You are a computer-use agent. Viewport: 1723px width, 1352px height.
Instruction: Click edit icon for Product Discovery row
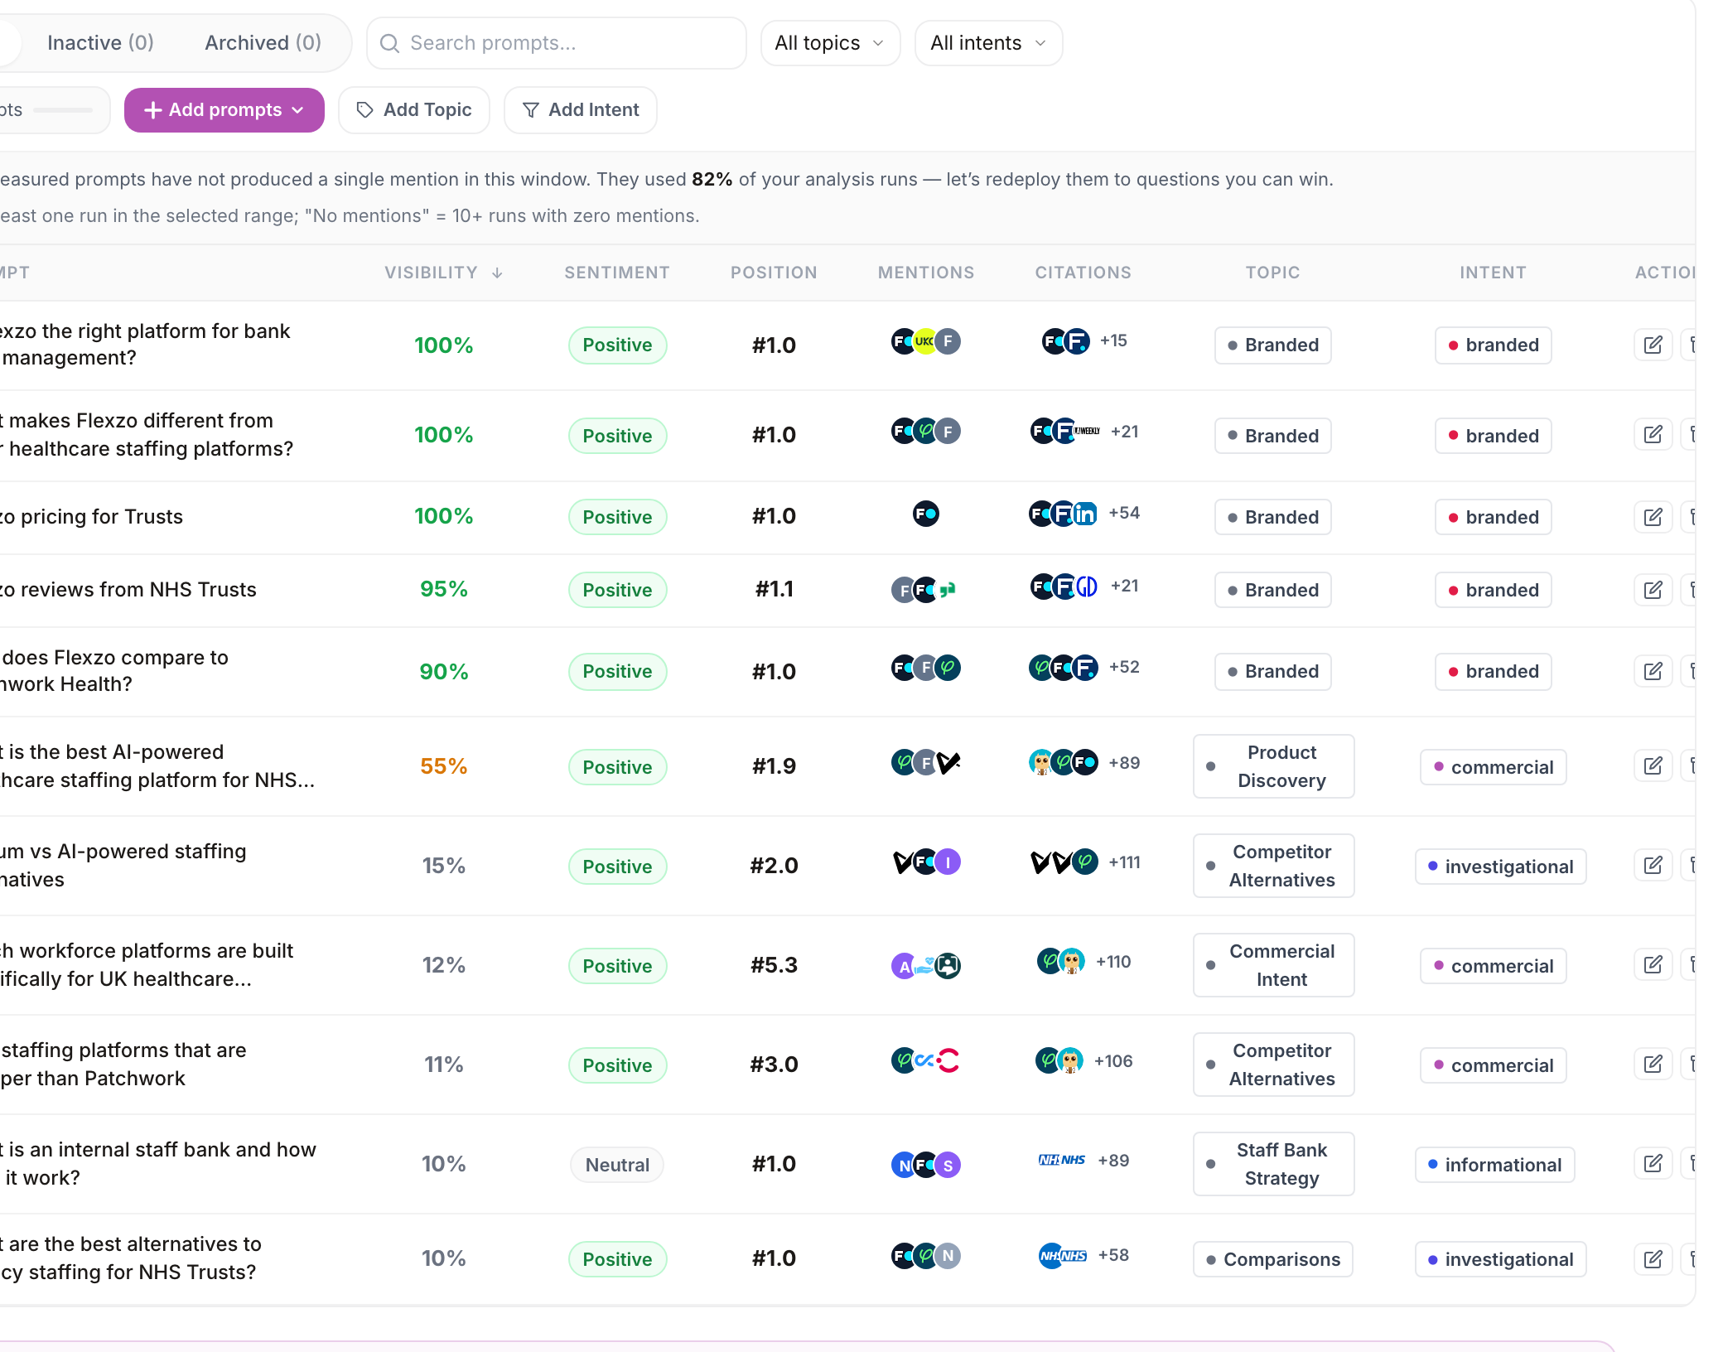click(1653, 766)
